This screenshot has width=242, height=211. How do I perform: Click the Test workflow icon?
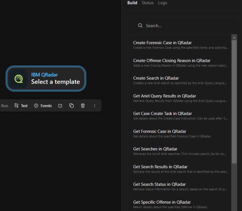[x=16, y=106]
